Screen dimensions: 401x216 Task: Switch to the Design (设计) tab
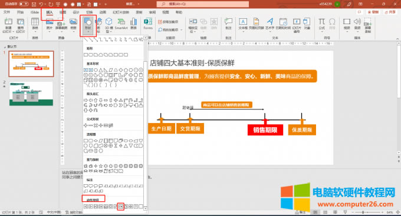[76, 12]
